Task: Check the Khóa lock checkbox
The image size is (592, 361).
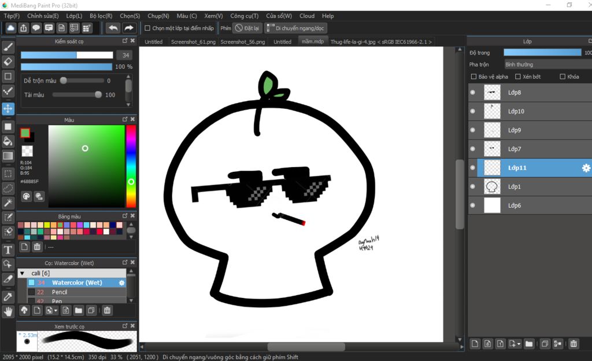Action: point(563,77)
